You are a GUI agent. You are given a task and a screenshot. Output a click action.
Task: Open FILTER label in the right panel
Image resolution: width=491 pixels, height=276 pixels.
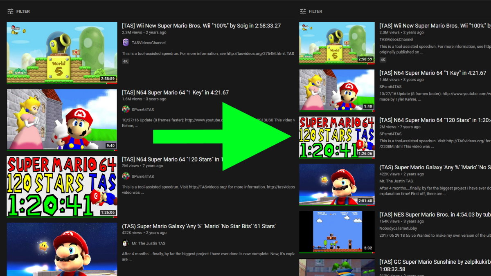[315, 11]
